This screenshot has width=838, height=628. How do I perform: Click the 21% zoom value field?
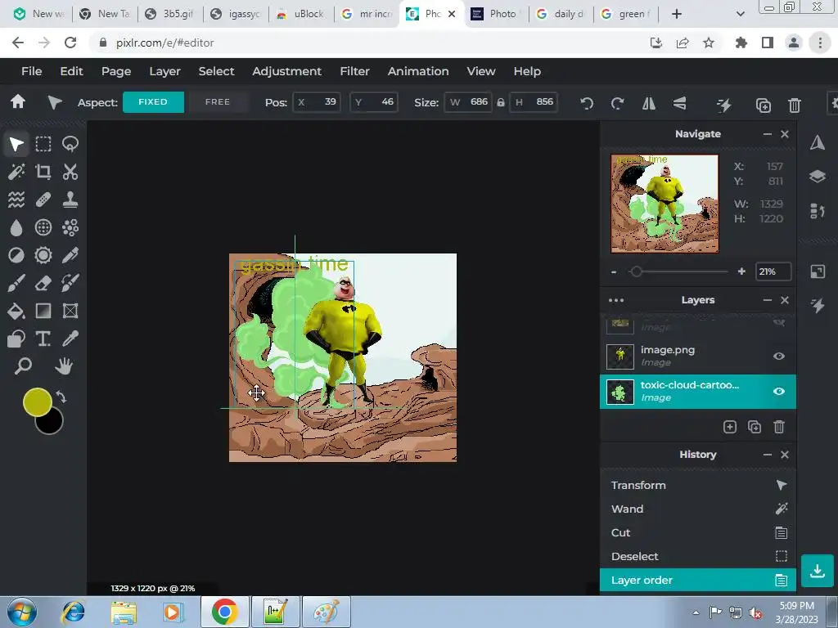(x=773, y=271)
